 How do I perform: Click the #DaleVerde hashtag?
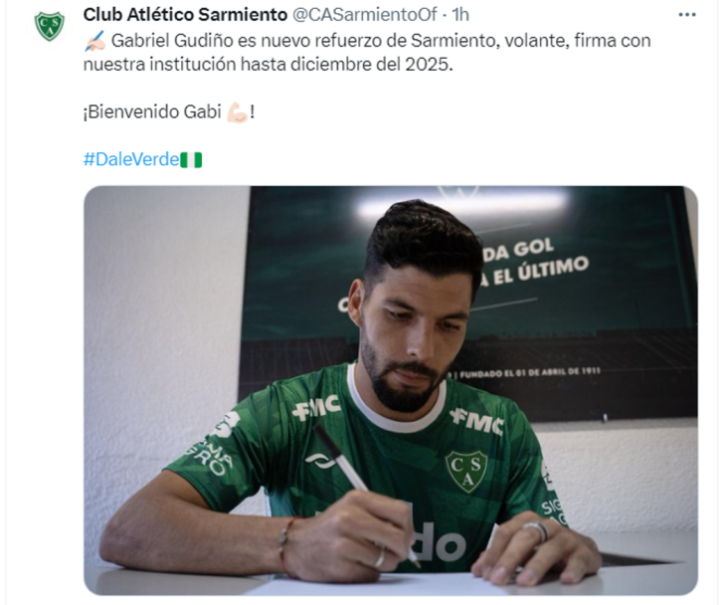pyautogui.click(x=131, y=159)
